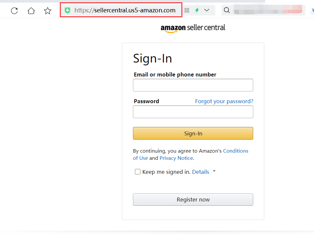Click the green site security shield icon
Screen dimensions: 314x234
[67, 10]
